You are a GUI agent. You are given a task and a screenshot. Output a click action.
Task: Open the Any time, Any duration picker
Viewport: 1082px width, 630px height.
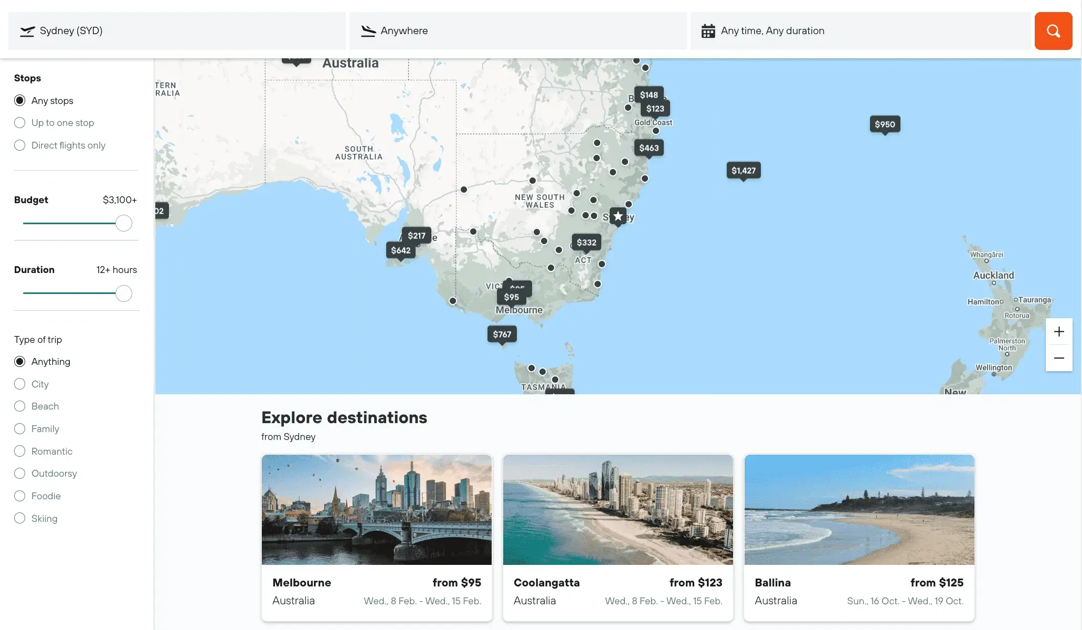(861, 31)
